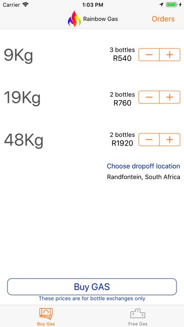
Task: Open the Orders page
Action: [x=163, y=19]
